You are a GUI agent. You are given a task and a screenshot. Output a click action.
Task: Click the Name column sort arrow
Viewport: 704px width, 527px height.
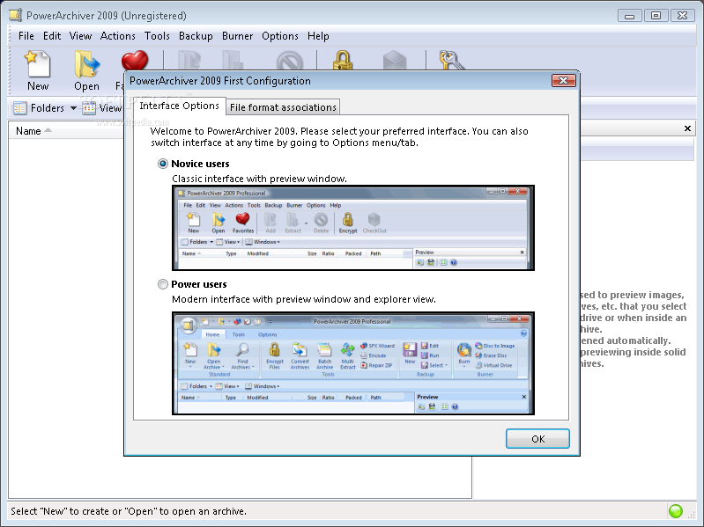(x=48, y=130)
